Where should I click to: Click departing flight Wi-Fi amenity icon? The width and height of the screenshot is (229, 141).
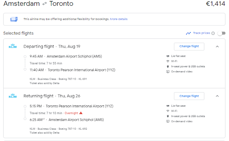(x=168, y=61)
